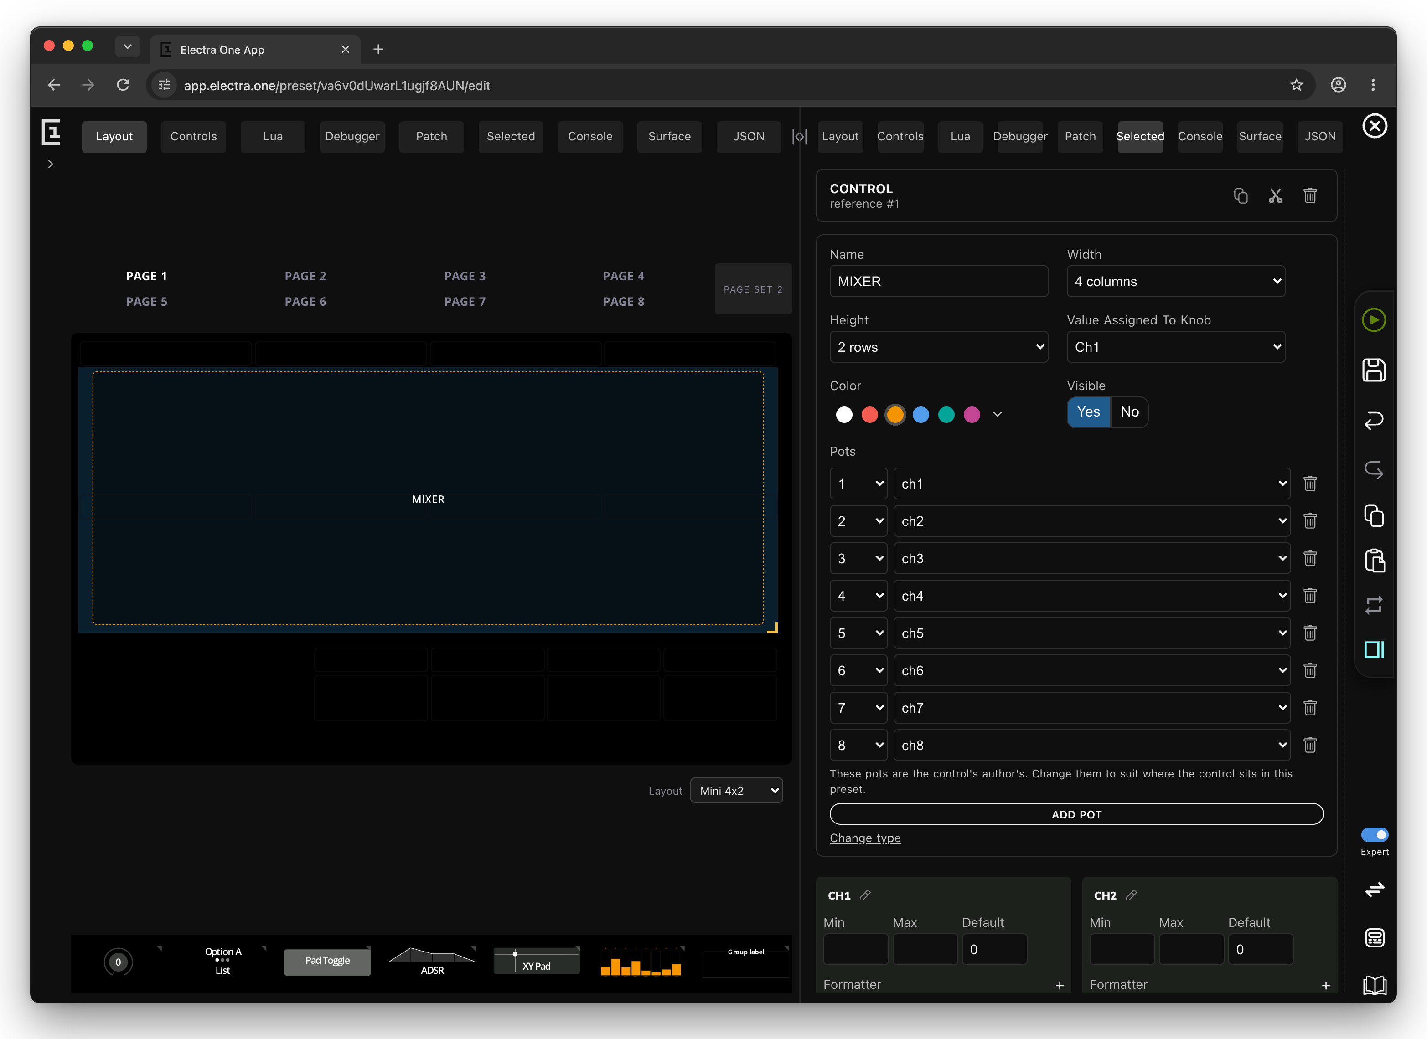Open the Width 4 columns dropdown
1427x1039 pixels.
[x=1175, y=281]
